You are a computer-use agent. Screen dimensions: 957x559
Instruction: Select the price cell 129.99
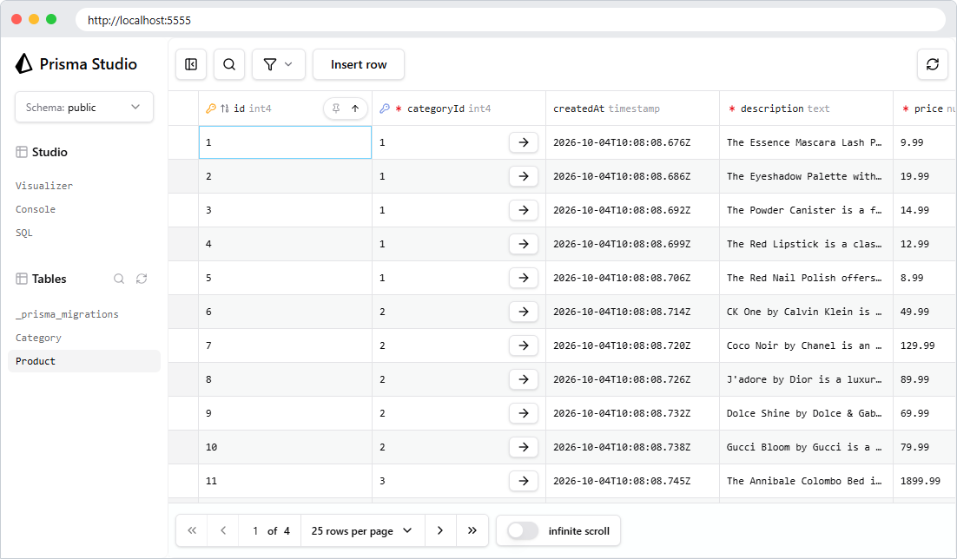(925, 345)
